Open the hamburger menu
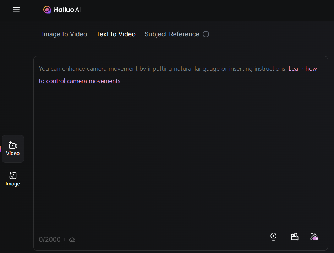Screen dimensions: 334x253 [x=16, y=10]
